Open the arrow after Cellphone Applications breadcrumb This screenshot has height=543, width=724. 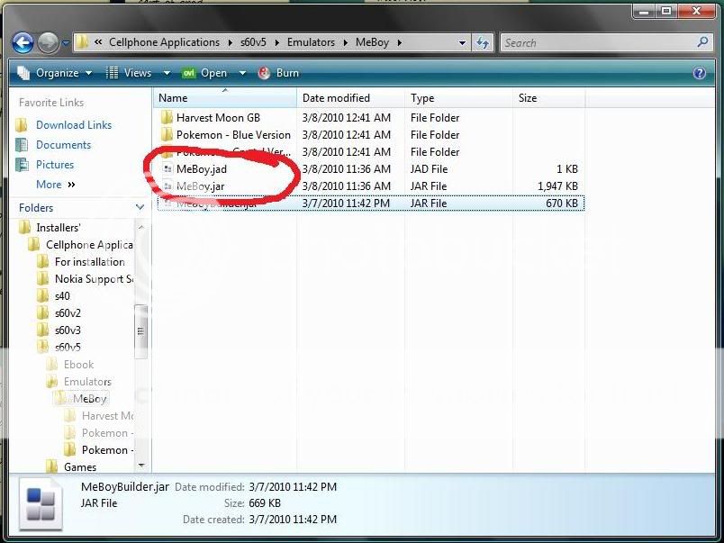[230, 42]
